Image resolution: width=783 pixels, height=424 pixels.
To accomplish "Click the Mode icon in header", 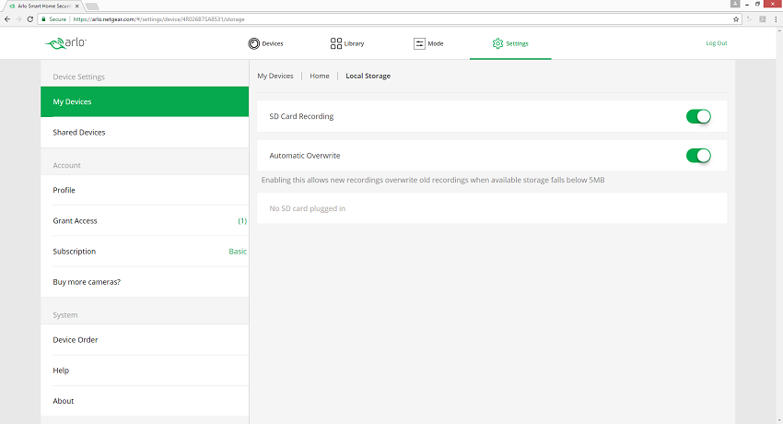I will click(x=419, y=43).
